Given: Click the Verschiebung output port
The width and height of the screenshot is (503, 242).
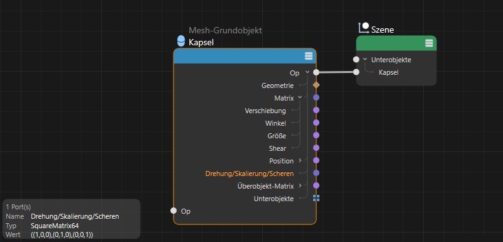Looking at the screenshot, I should 316,110.
